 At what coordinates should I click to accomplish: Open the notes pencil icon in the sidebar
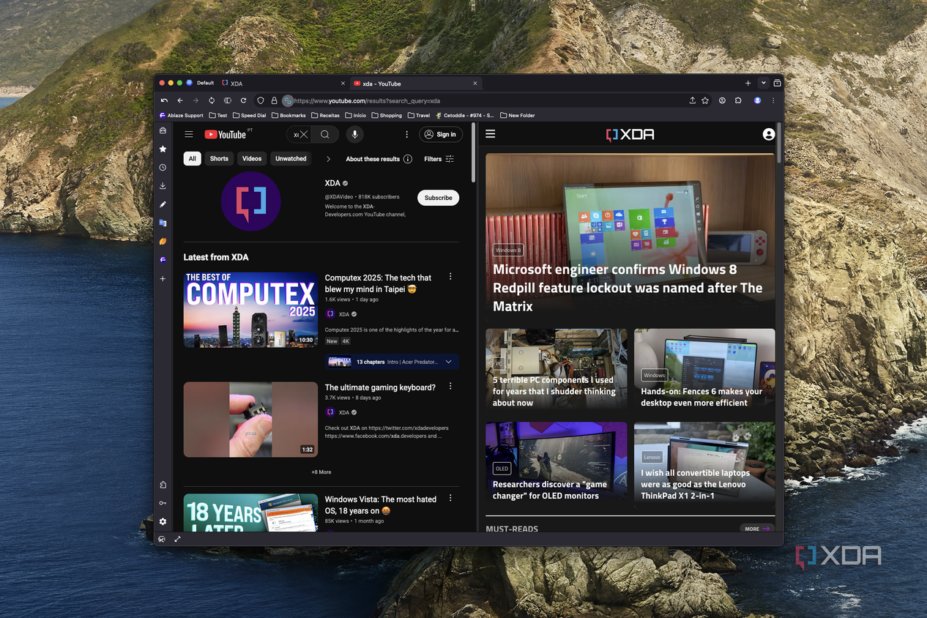pos(163,204)
